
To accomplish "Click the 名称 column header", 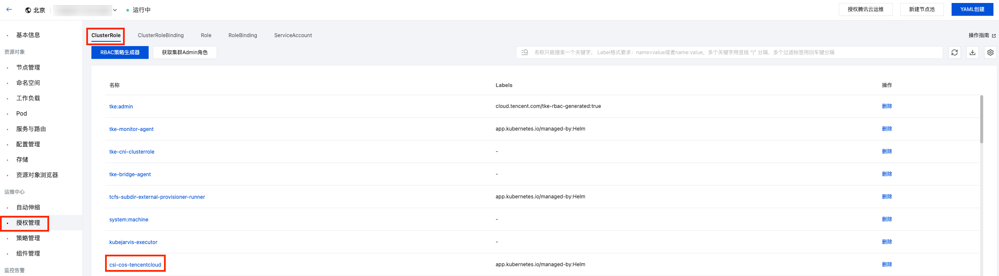I will tap(114, 85).
